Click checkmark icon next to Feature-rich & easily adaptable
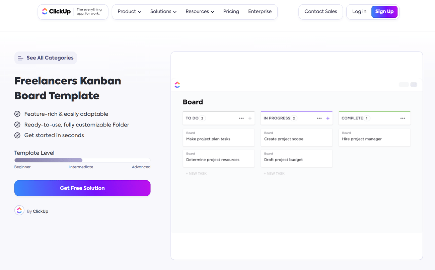 pyautogui.click(x=17, y=114)
